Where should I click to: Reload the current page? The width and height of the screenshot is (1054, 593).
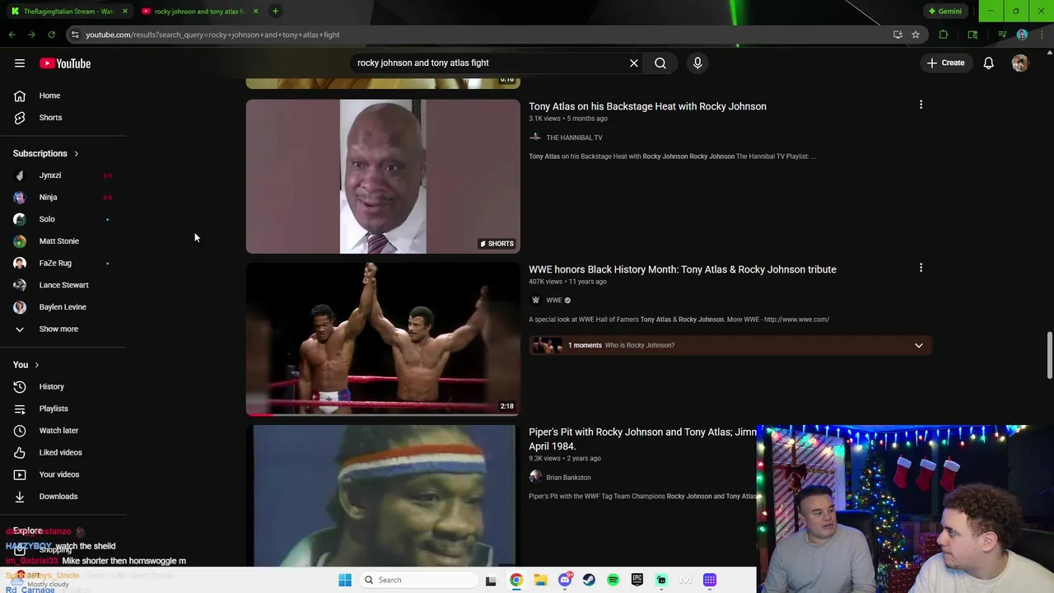point(51,35)
